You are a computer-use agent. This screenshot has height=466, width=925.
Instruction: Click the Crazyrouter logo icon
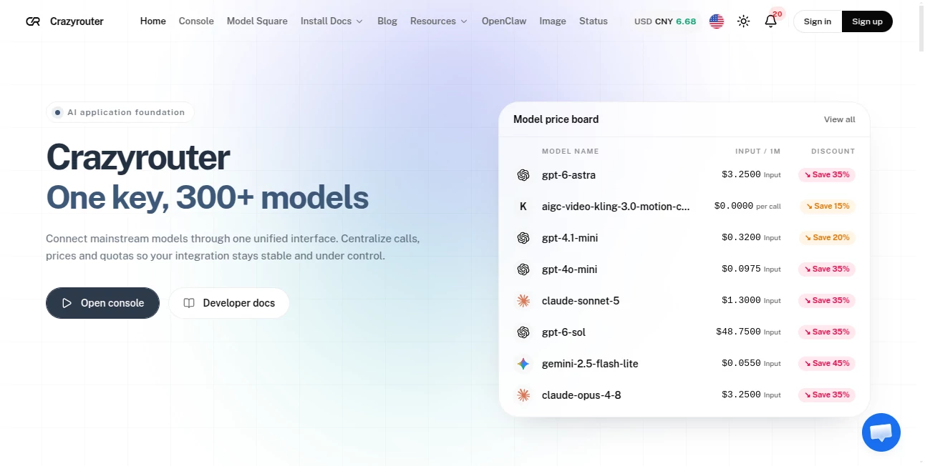(33, 21)
